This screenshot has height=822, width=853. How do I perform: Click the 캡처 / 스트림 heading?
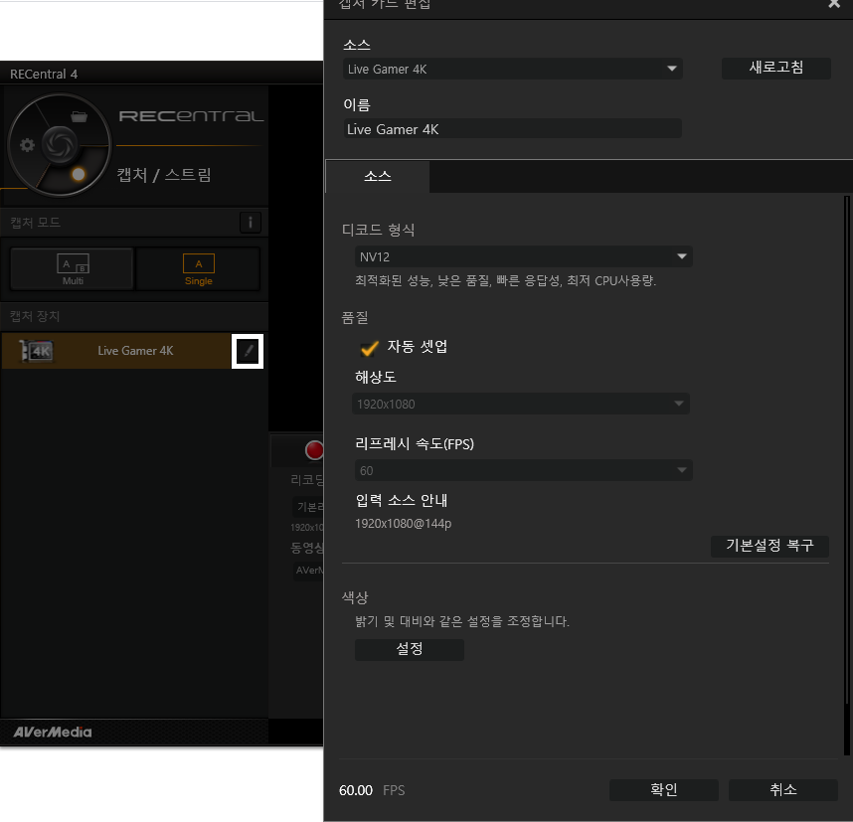pyautogui.click(x=164, y=175)
